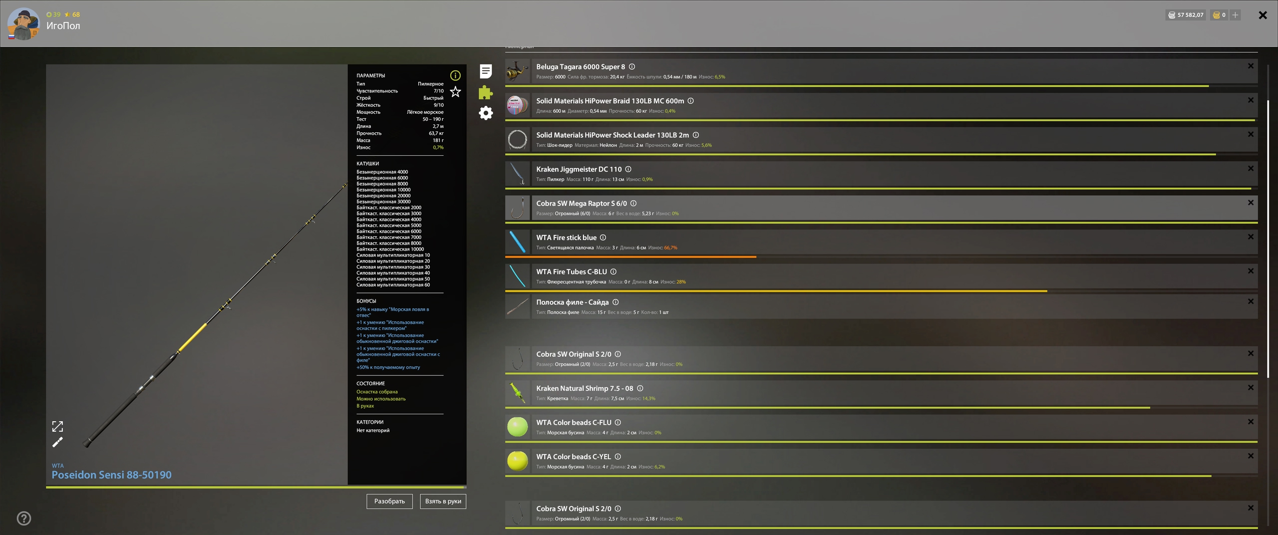Click the Разобрать button
Screen dimensions: 1278x535
[389, 501]
